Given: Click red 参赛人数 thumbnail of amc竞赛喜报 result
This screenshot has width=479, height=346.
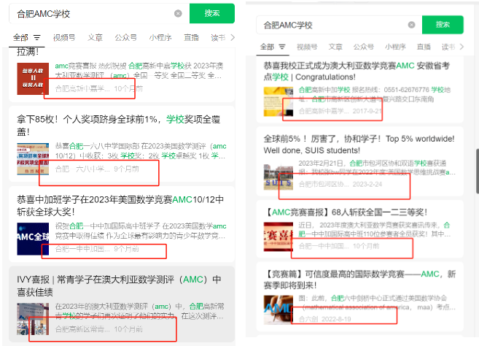Looking at the screenshot, I should click(x=33, y=79).
